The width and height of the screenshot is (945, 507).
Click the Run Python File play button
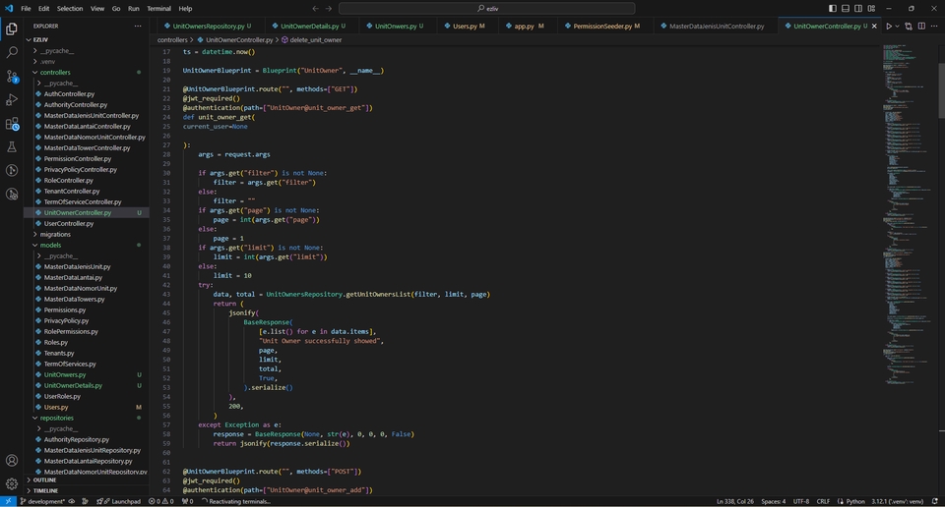pyautogui.click(x=888, y=26)
